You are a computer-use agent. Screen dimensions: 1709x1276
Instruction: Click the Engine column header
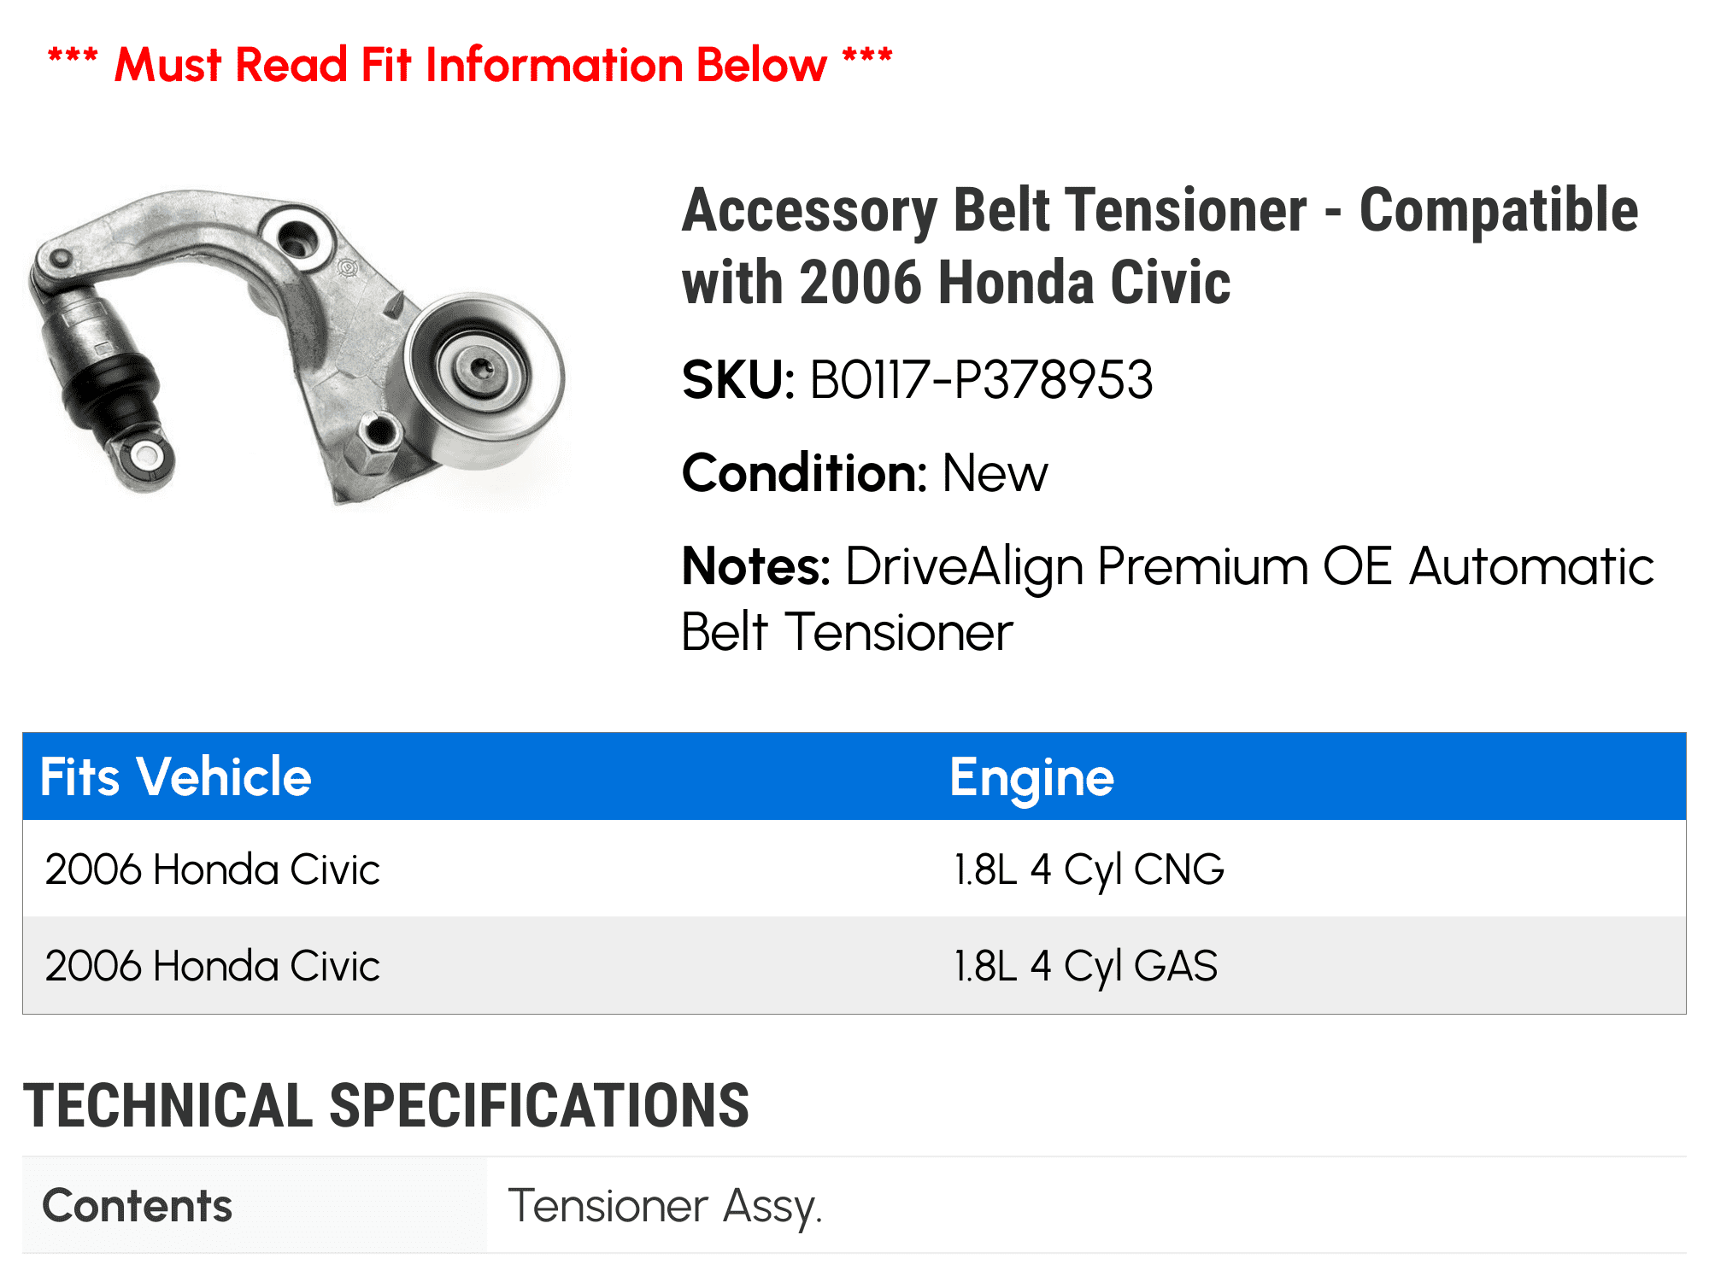coord(1031,777)
